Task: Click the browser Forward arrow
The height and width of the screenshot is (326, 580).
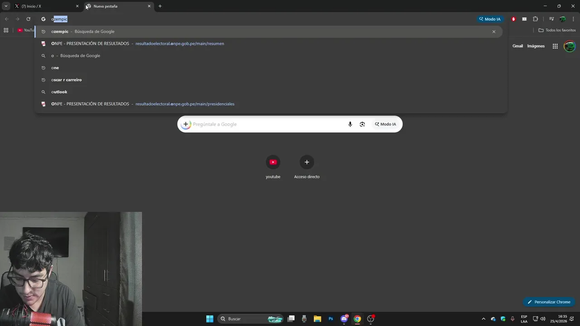Action: tap(18, 19)
